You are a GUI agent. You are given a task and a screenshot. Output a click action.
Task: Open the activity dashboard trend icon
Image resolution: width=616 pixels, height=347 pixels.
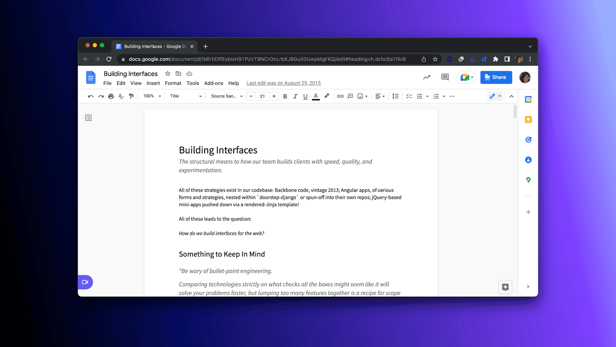426,77
